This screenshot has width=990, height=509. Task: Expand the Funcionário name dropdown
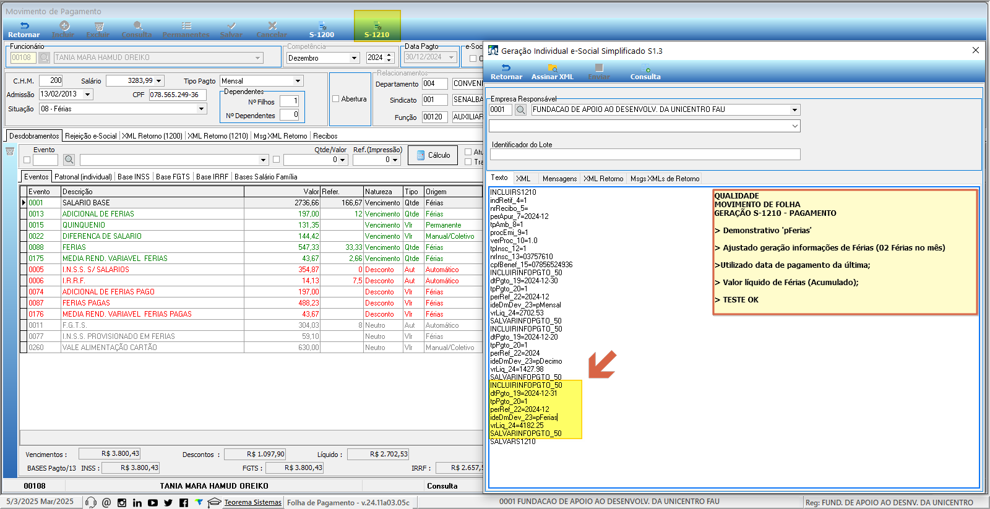click(x=257, y=58)
